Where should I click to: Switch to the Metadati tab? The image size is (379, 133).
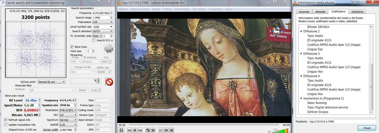(x=320, y=12)
